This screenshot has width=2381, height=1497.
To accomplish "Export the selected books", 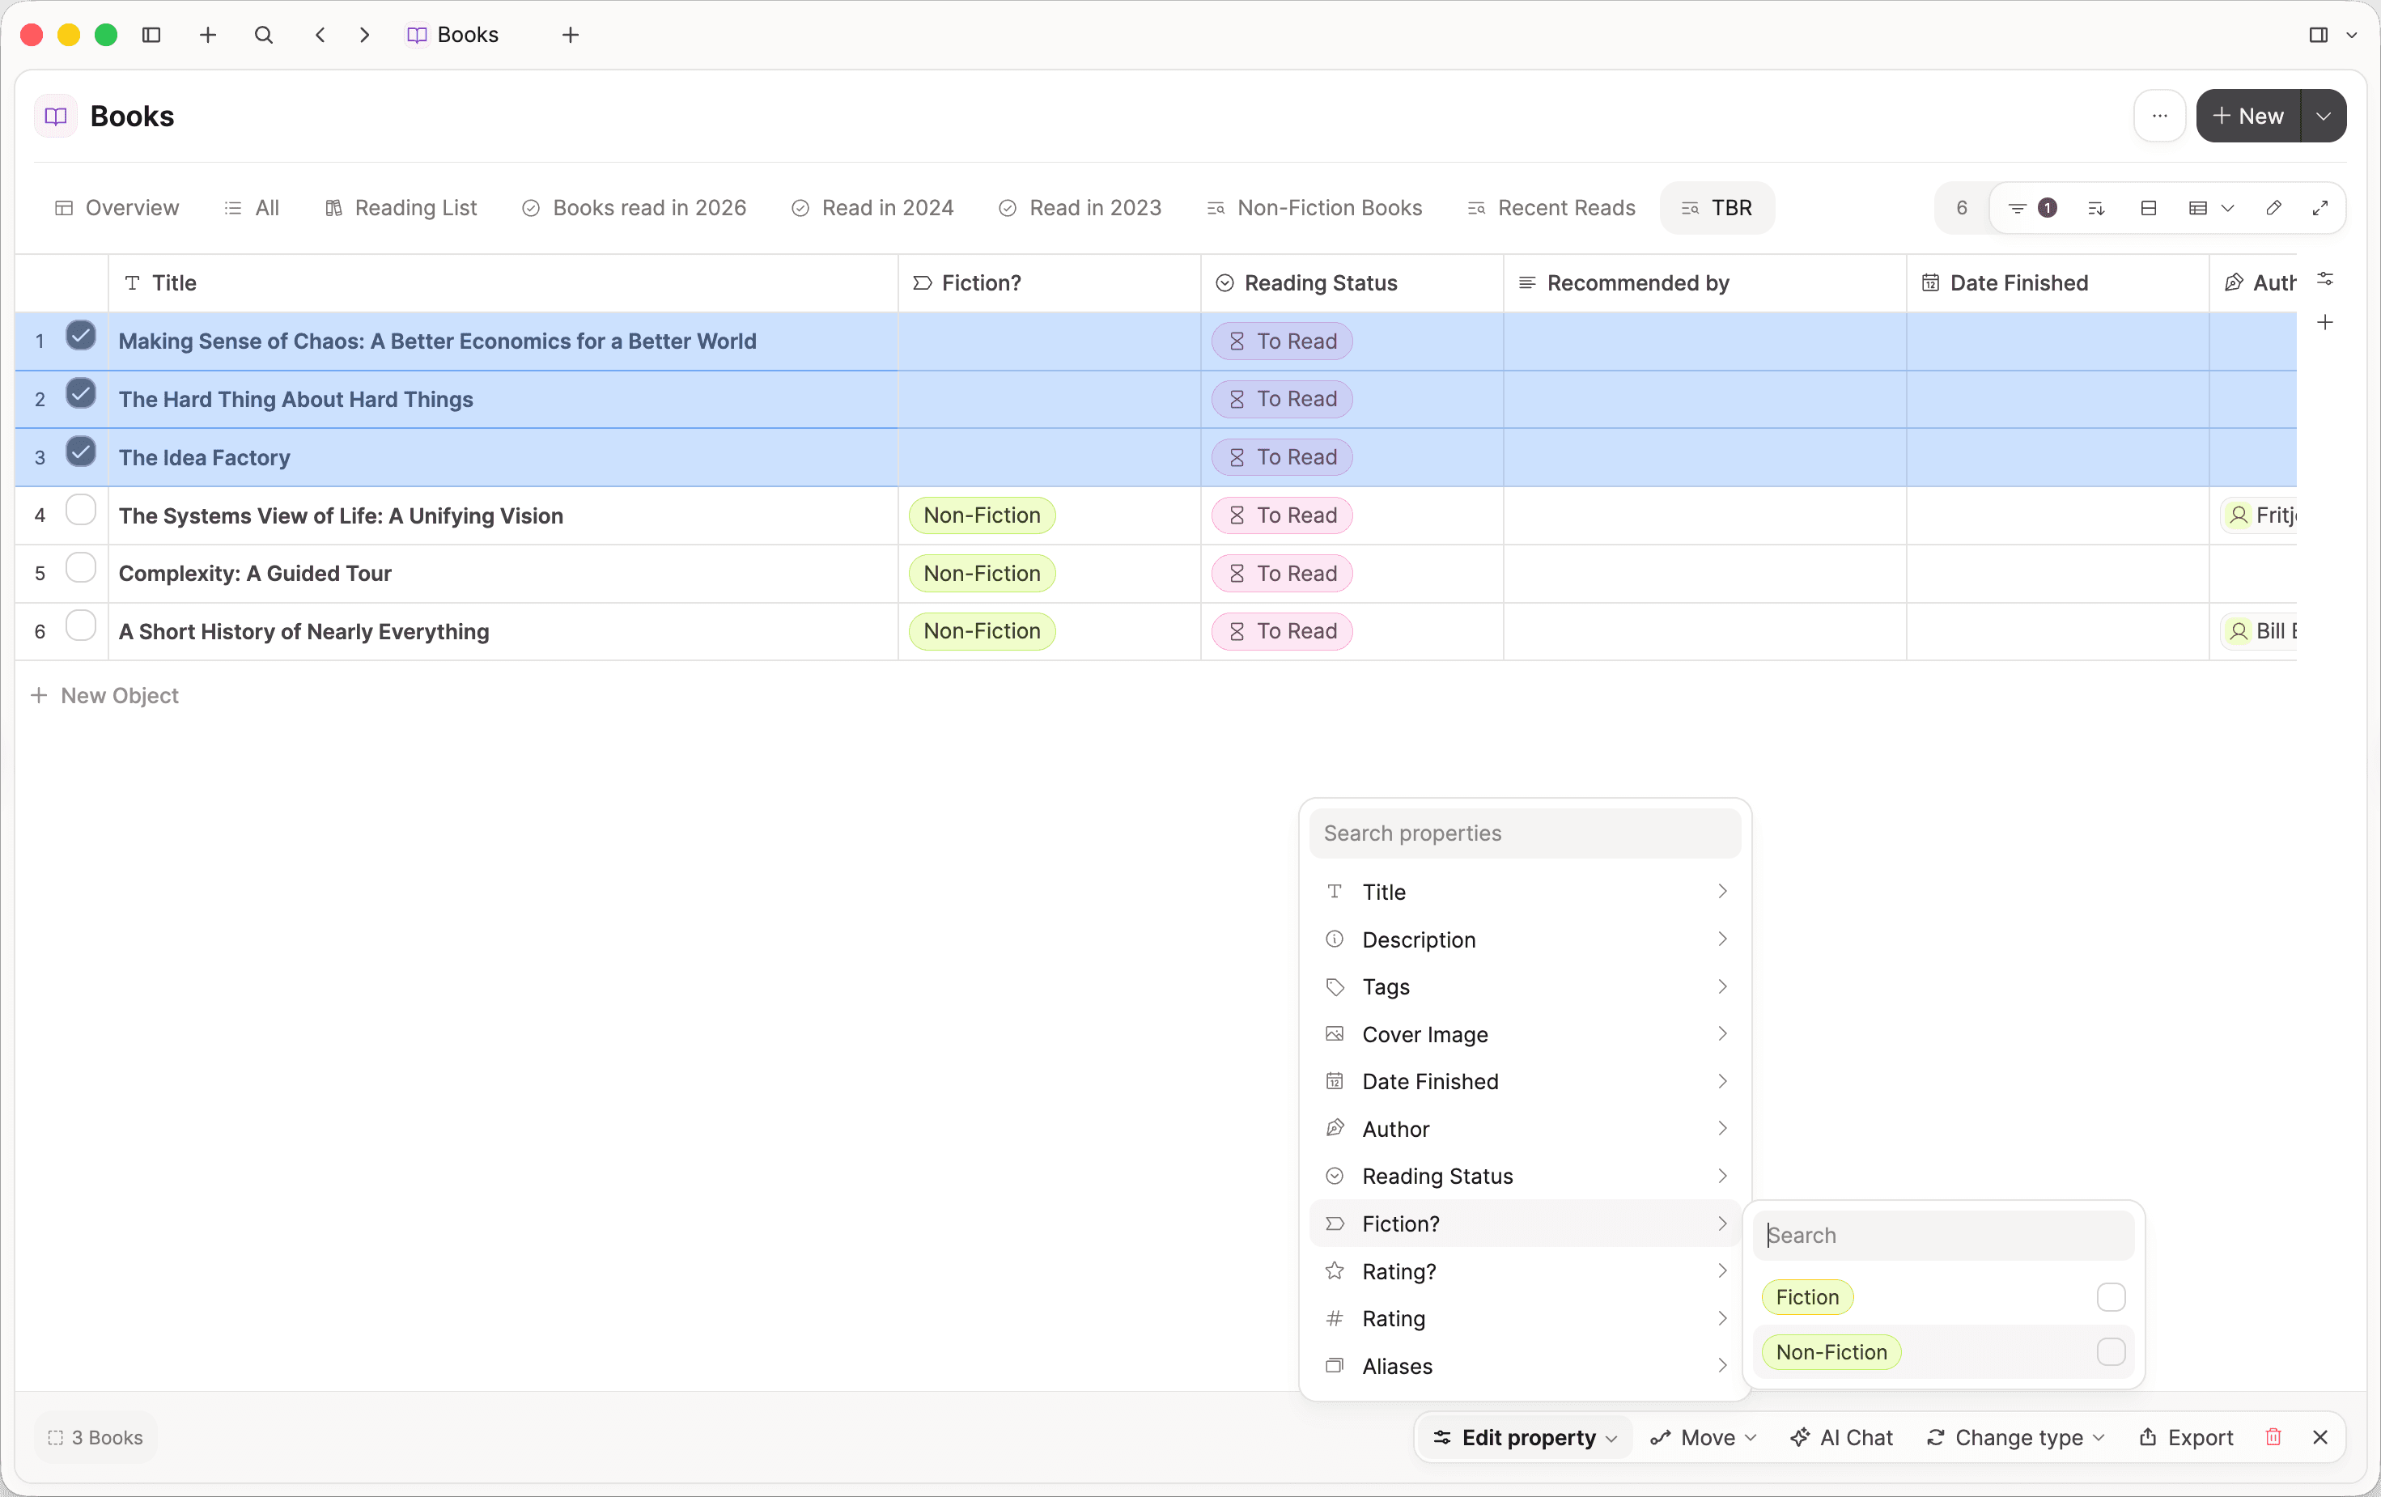I will coord(2186,1436).
